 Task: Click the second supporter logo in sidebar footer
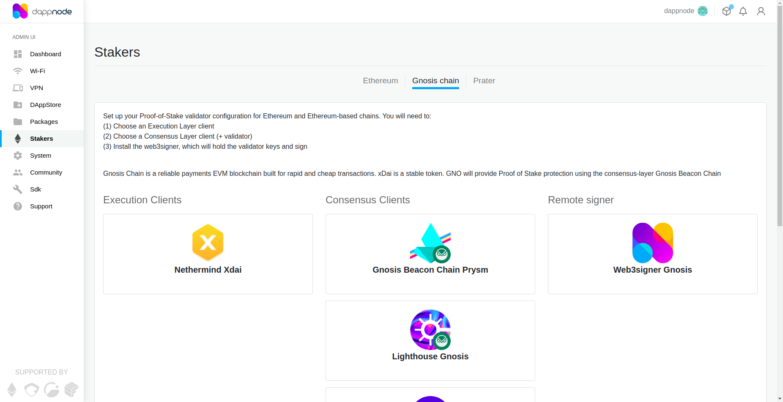click(32, 389)
